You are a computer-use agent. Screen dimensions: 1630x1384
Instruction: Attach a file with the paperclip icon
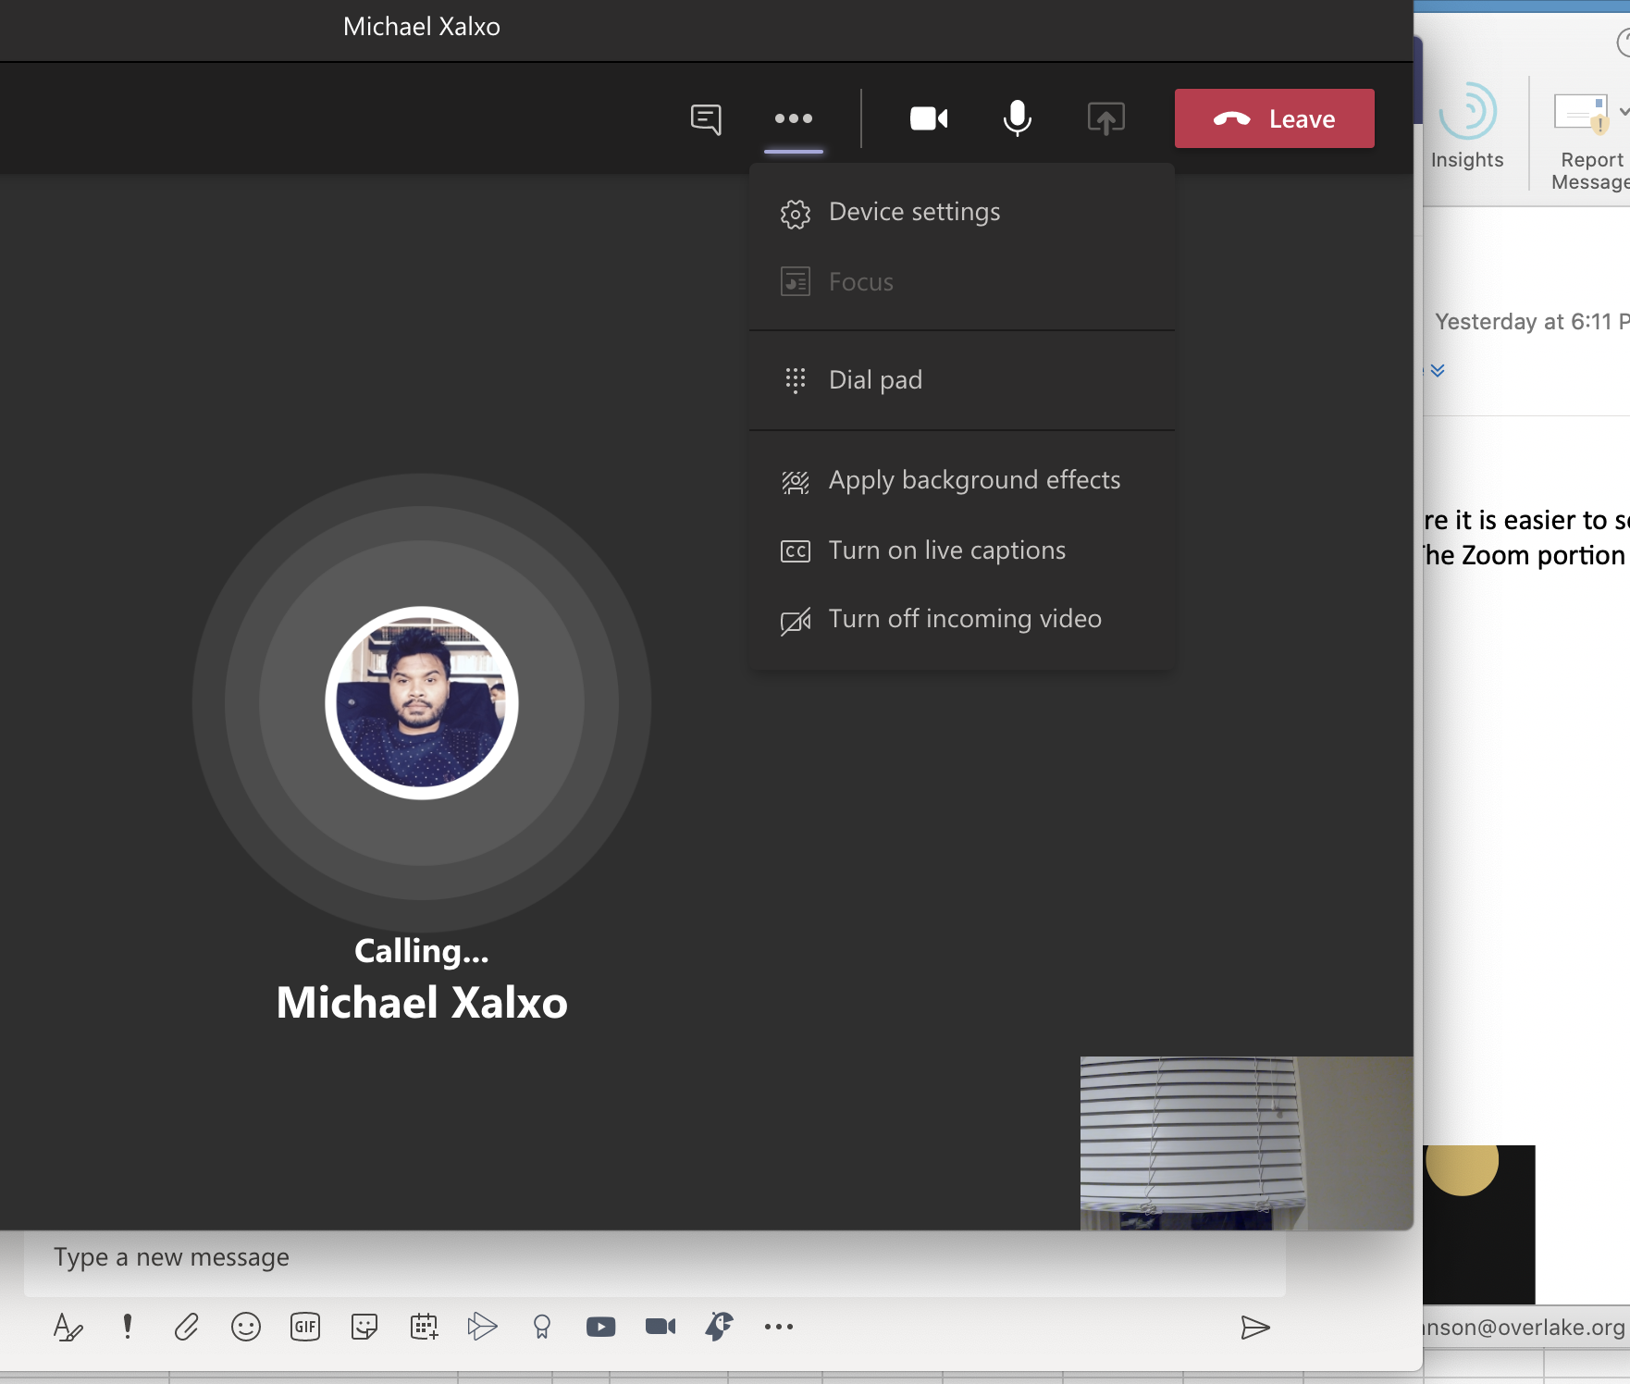point(187,1328)
